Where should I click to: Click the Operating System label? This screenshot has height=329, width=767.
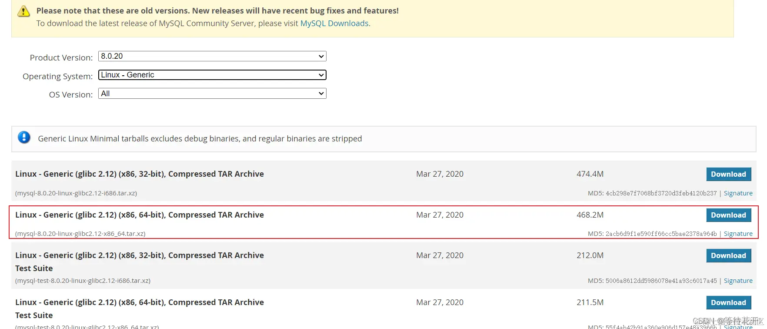click(x=58, y=76)
